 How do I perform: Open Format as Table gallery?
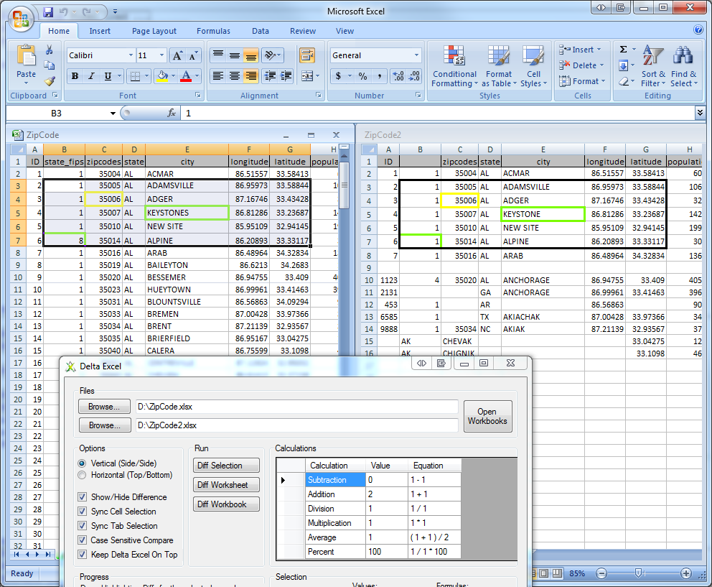pos(499,66)
